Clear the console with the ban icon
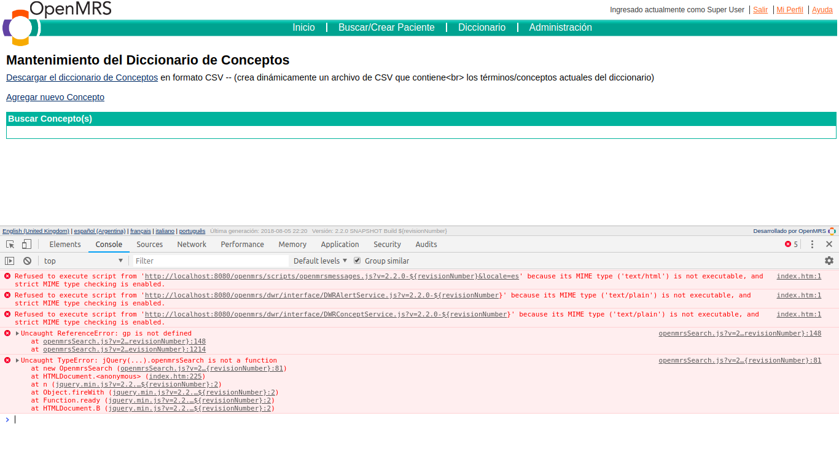 27,261
